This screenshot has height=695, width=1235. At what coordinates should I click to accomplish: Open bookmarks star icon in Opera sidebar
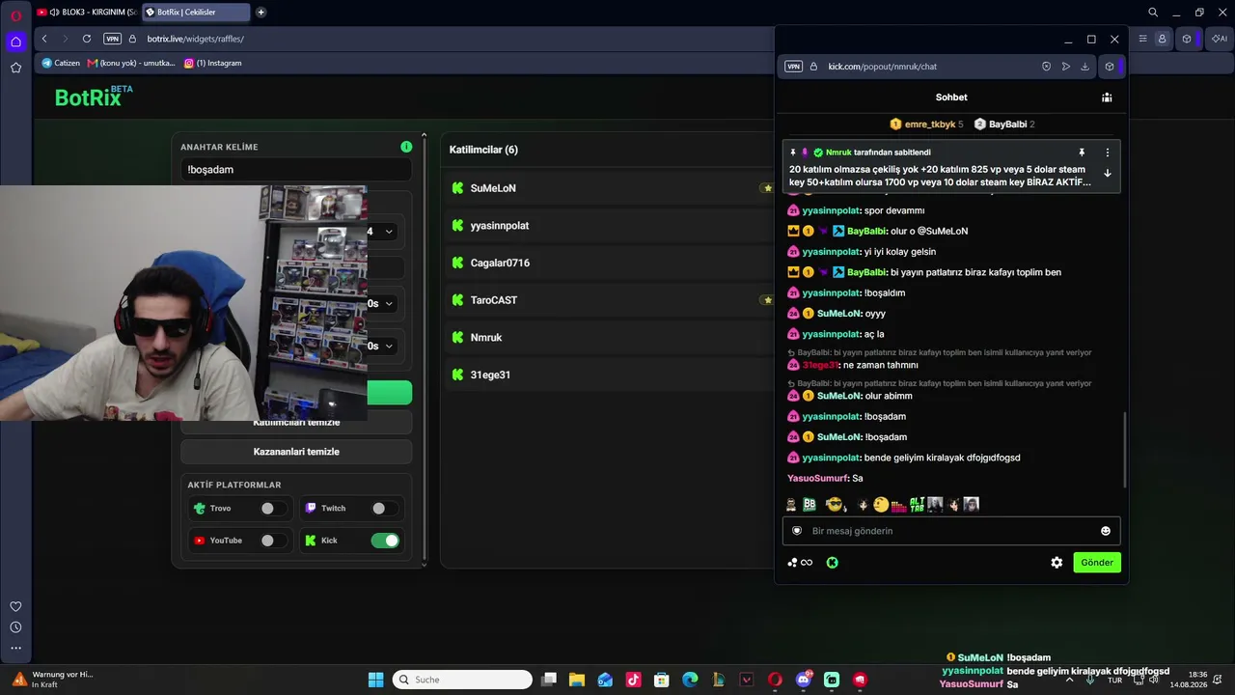tap(15, 68)
